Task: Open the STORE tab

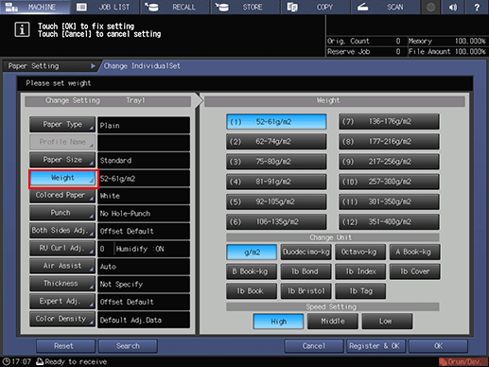Action: (x=245, y=7)
